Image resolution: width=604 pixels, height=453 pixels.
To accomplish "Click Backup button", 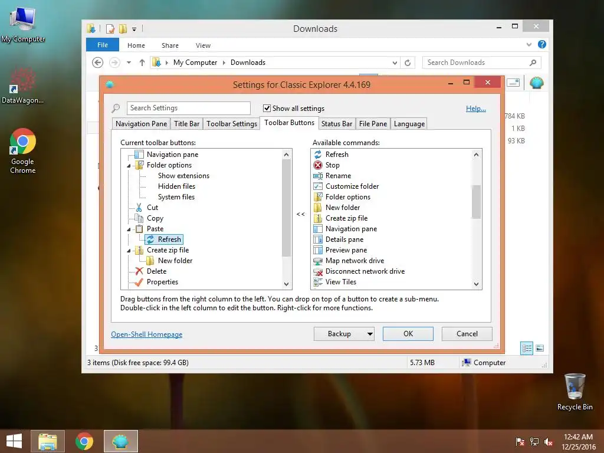I will point(339,334).
